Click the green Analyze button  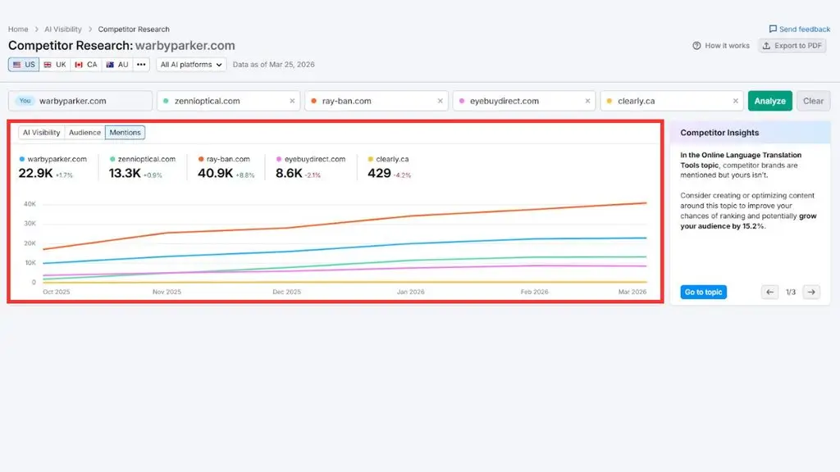tap(769, 101)
